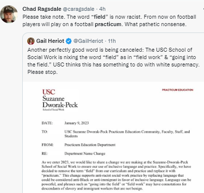Viewport: 204px width, 193px height.
Task: Open the memo paragraph beginning "As we enter 2023"
Action: [116, 175]
